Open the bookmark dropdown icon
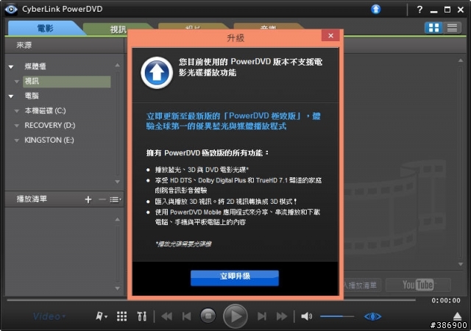The image size is (471, 331). click(x=102, y=316)
